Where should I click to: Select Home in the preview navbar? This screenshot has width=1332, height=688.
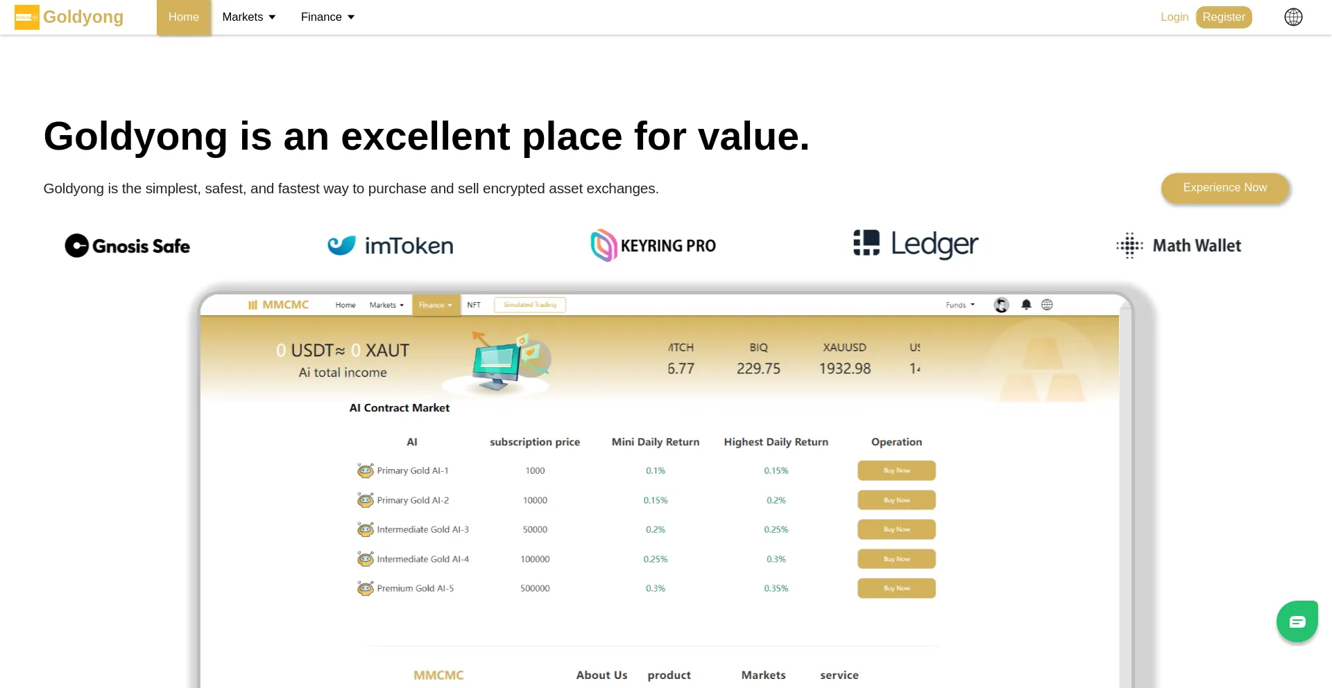click(345, 305)
